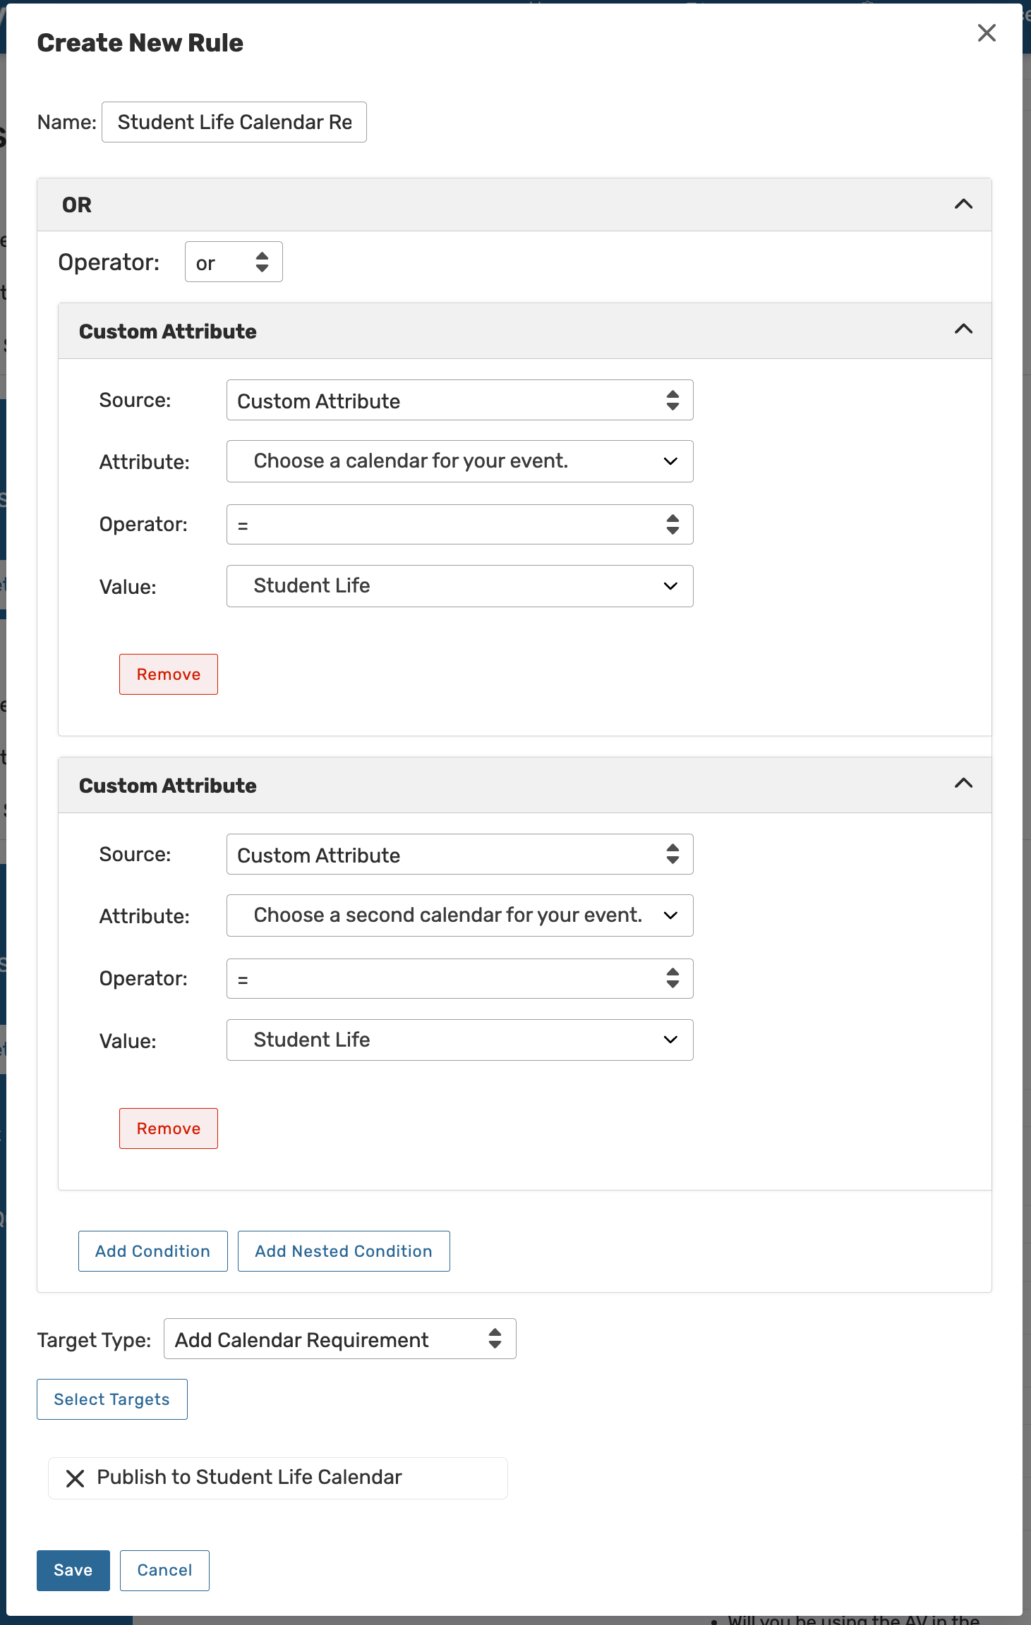Save the new rule
1031x1625 pixels.
point(73,1570)
